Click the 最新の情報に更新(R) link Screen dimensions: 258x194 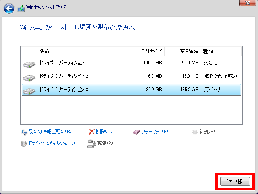[x=49, y=132]
